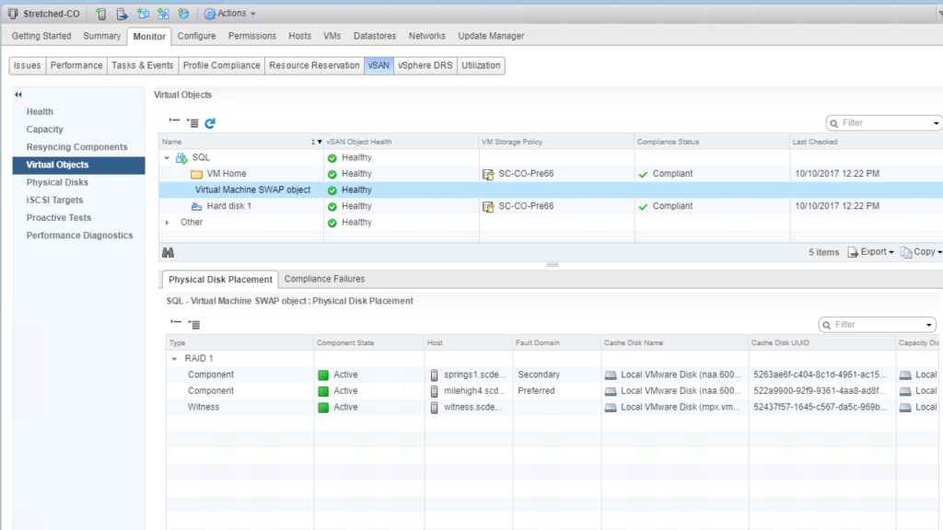This screenshot has width=943, height=530.
Task: Click the Add Host toolbar icon
Action: coord(101,14)
